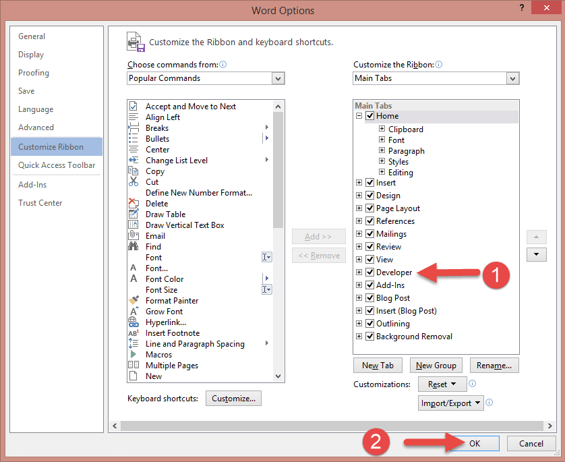This screenshot has height=462, width=565.
Task: Uncheck the Design tab checkbox
Action: pos(369,196)
